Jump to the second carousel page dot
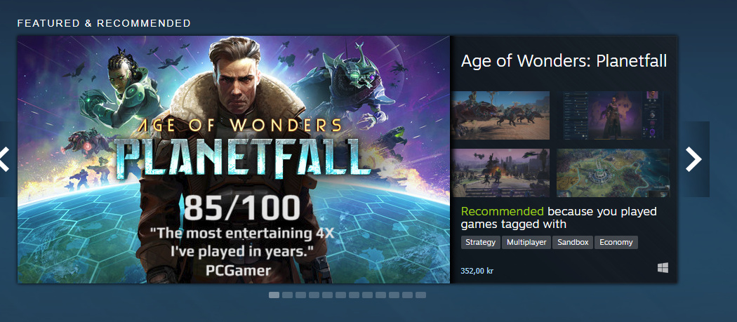Viewport: 737px width, 322px height. pyautogui.click(x=287, y=295)
